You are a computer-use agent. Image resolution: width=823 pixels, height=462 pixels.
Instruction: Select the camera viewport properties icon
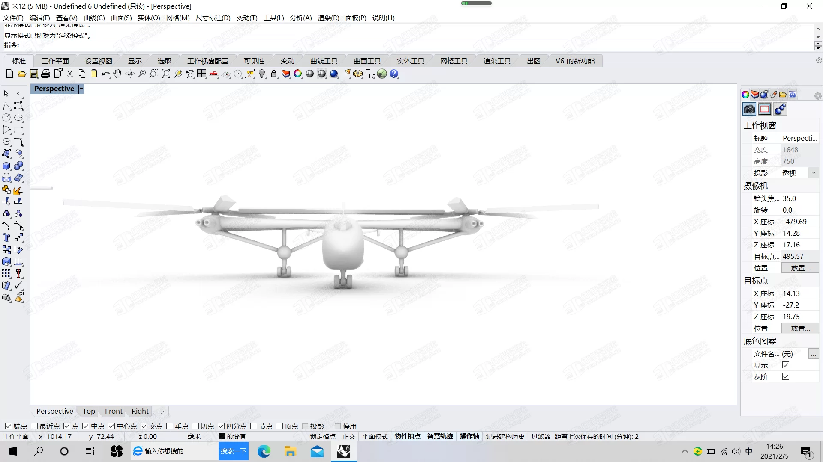(x=749, y=110)
